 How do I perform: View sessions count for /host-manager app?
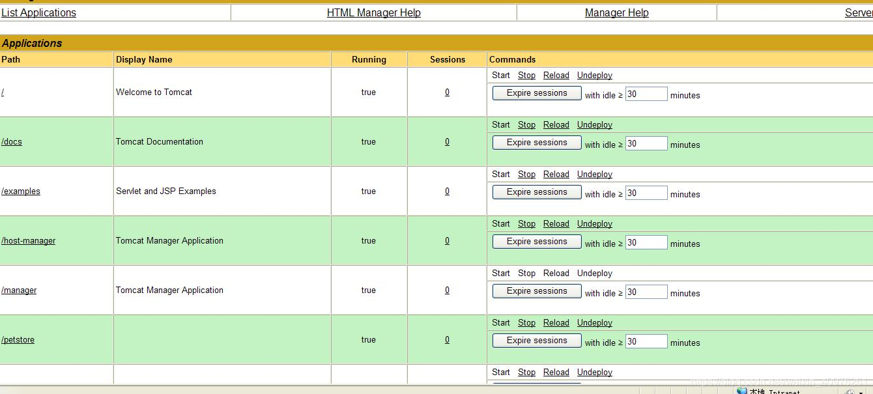click(x=447, y=240)
